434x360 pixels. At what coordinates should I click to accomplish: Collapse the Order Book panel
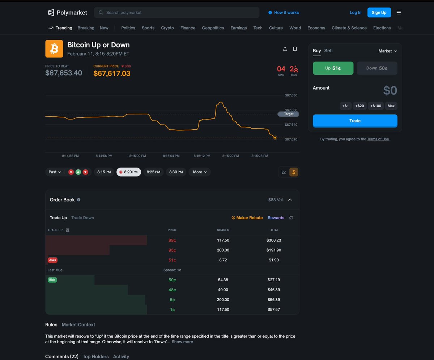290,200
